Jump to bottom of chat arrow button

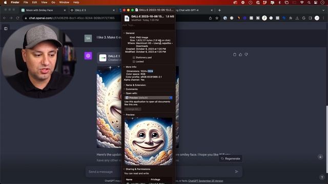[x=320, y=157]
